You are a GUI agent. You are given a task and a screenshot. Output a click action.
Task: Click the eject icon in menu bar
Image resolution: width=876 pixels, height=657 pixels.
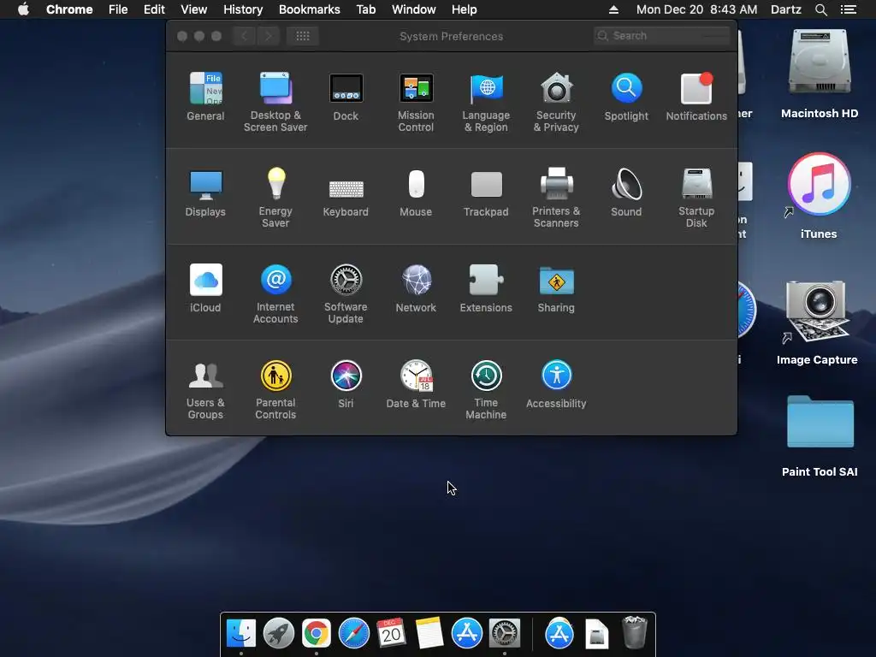[613, 9]
